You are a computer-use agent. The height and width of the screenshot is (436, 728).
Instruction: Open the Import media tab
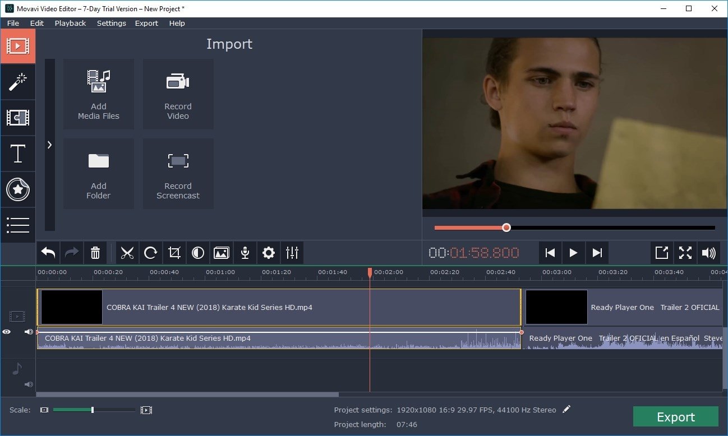click(x=17, y=46)
